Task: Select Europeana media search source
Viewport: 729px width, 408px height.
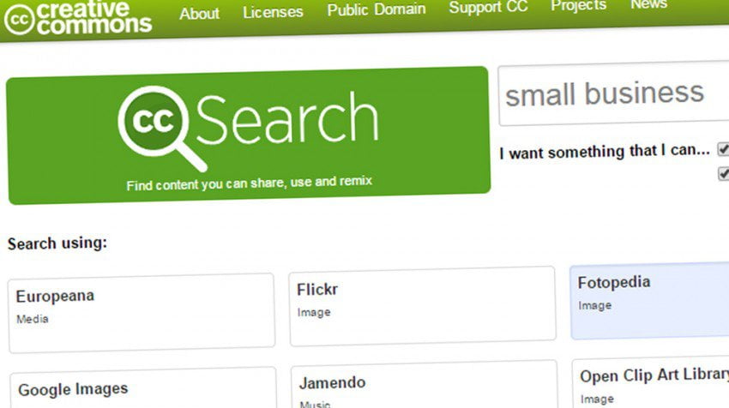Action: tap(142, 312)
